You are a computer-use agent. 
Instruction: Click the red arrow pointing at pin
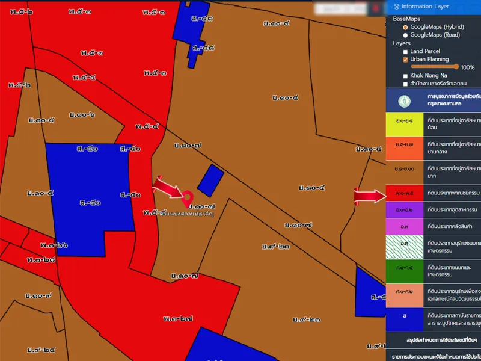tap(167, 186)
